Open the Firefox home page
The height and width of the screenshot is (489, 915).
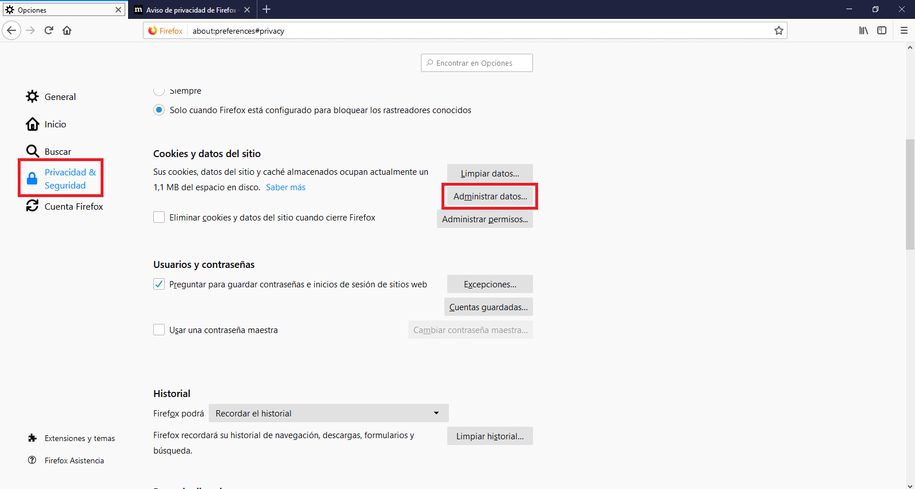pyautogui.click(x=67, y=30)
